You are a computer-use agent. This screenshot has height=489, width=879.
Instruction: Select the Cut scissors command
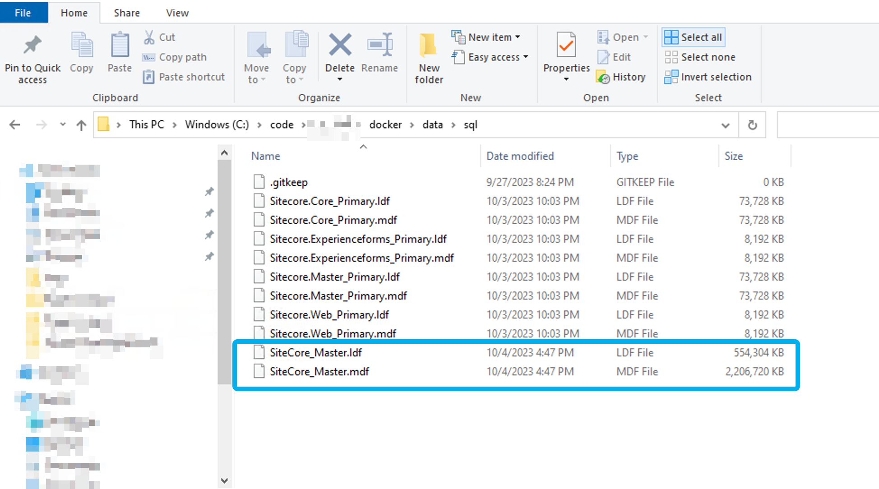[159, 37]
